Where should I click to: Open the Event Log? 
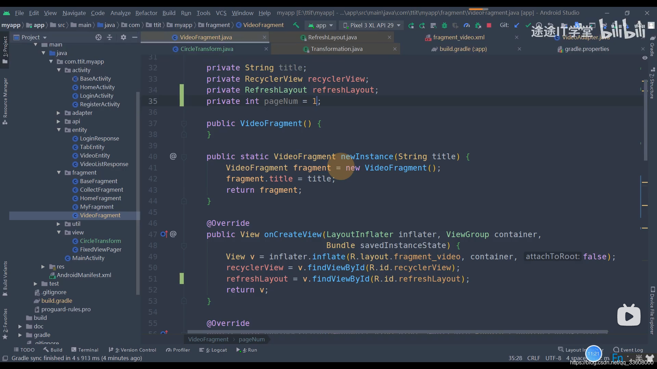(x=628, y=350)
